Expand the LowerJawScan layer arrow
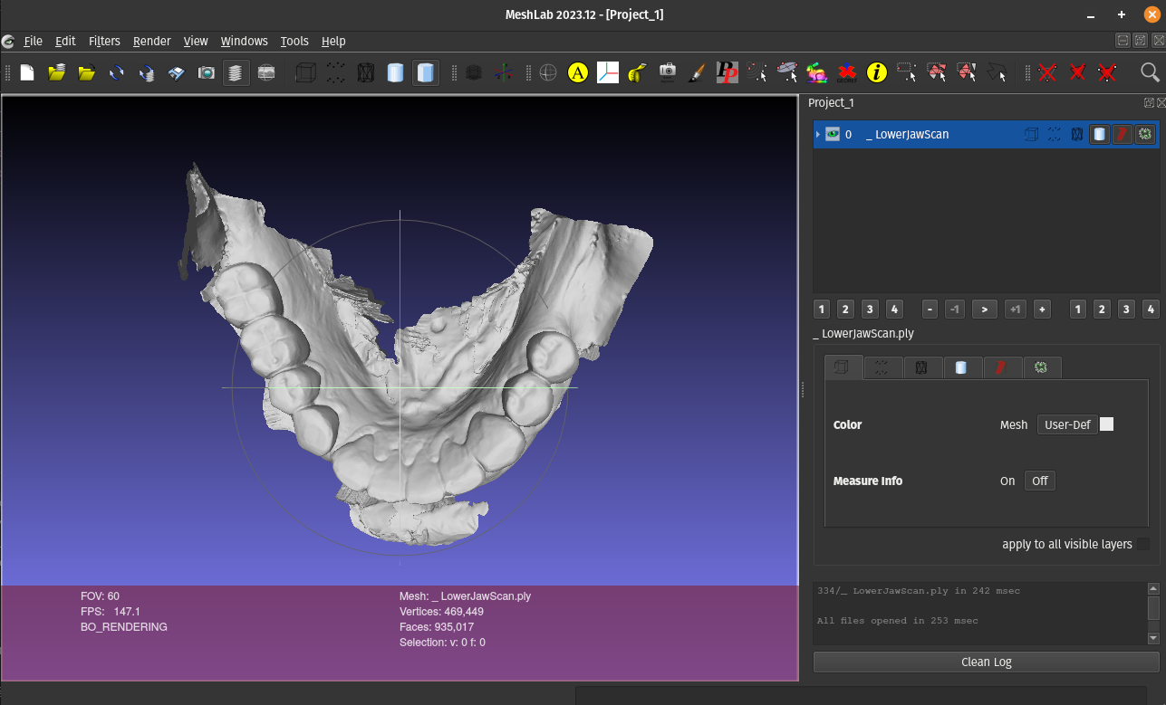This screenshot has width=1166, height=705. [x=818, y=135]
